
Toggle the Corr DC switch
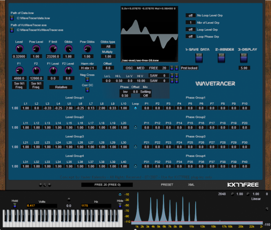point(88,90)
